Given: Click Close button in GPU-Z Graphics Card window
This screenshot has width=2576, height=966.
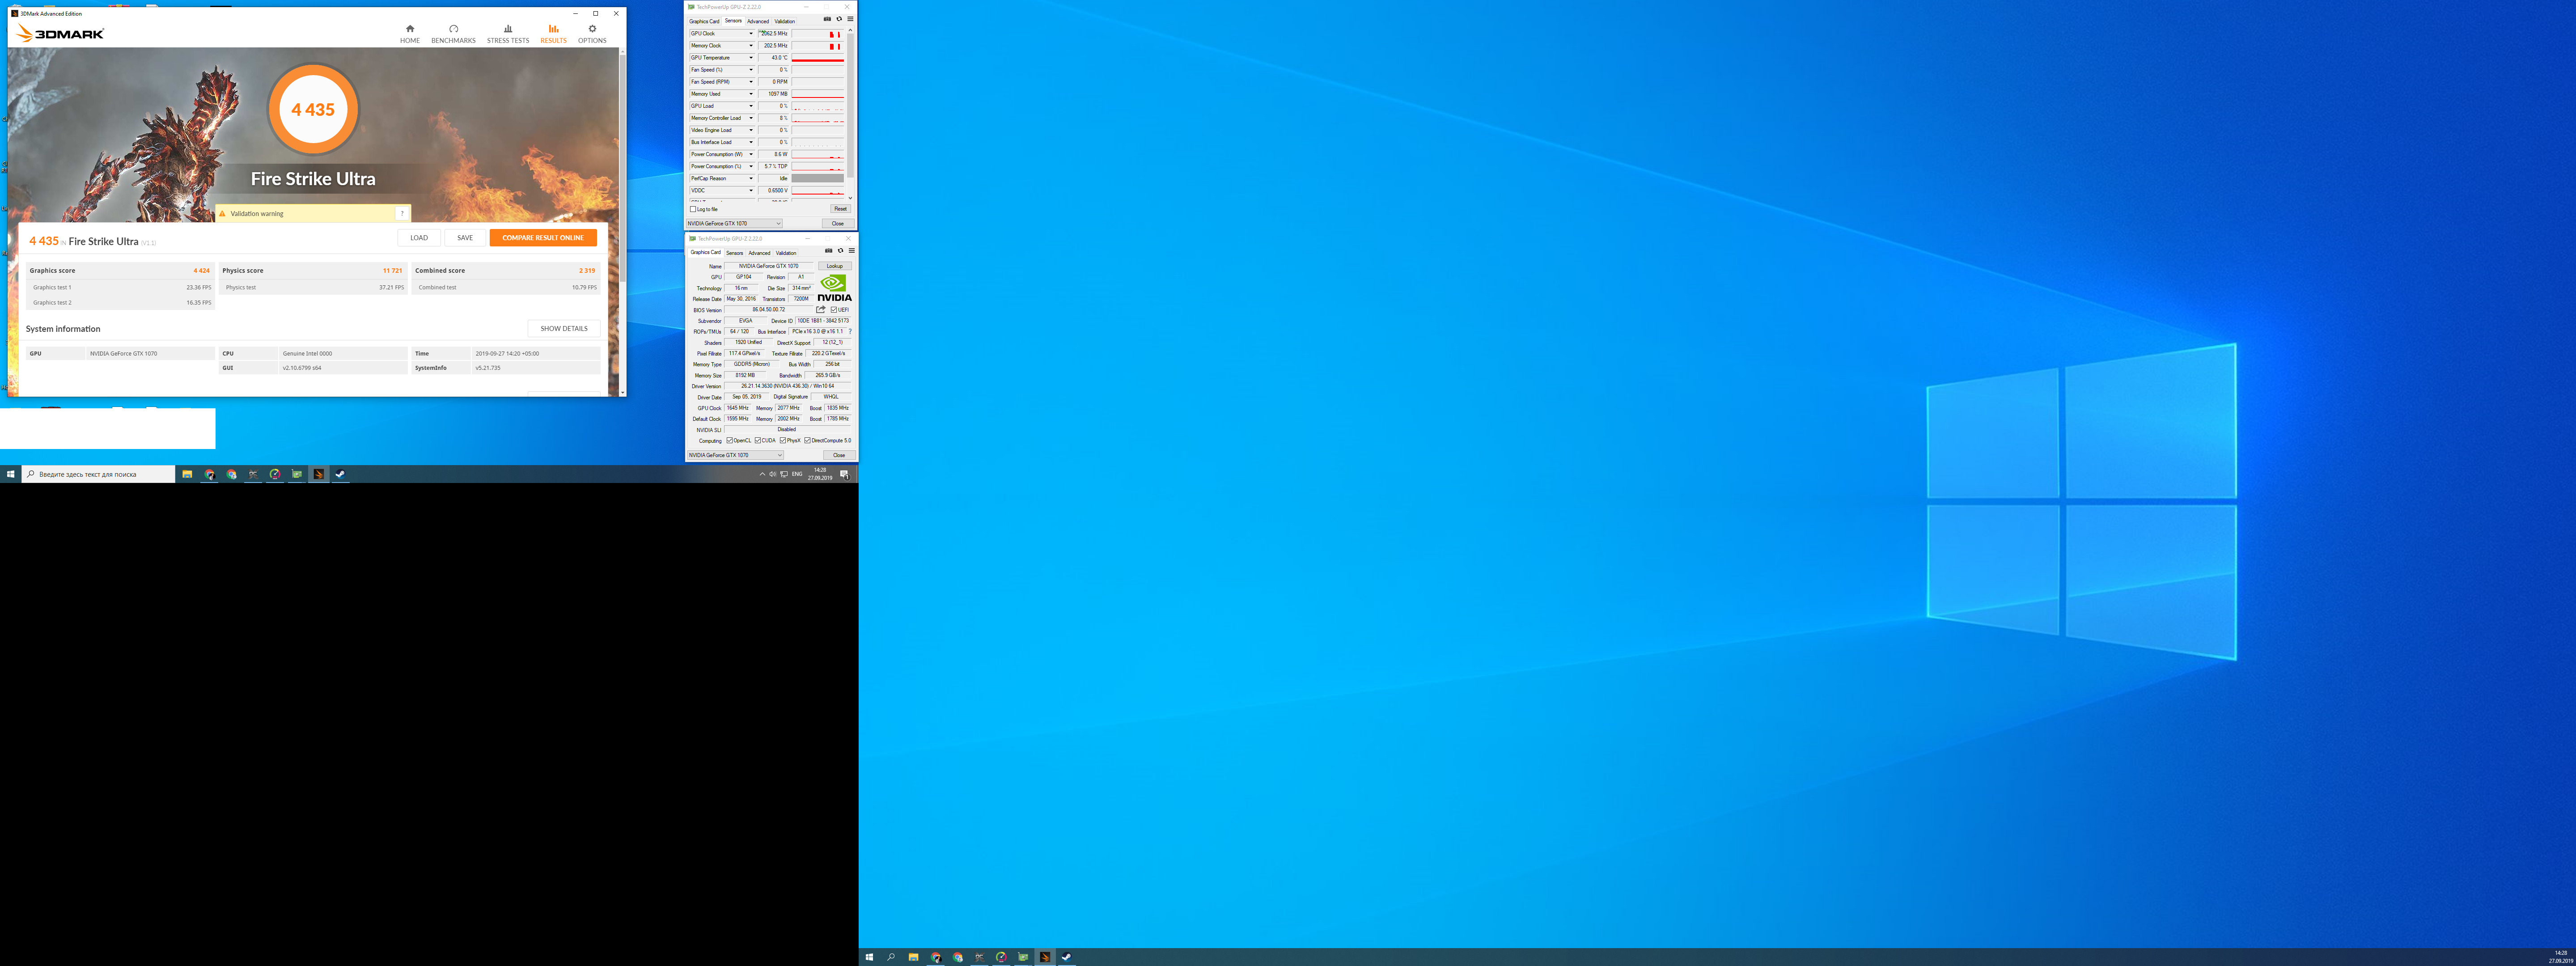Looking at the screenshot, I should (839, 455).
